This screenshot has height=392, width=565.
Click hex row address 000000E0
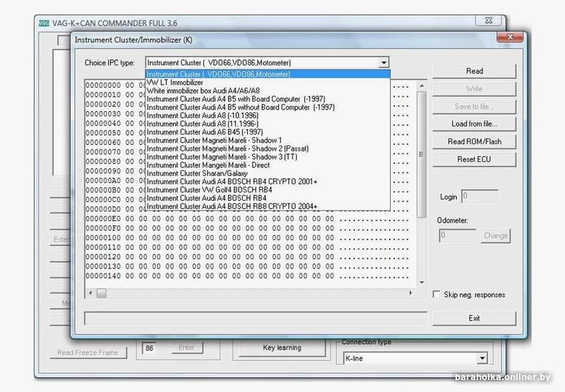pyautogui.click(x=103, y=219)
